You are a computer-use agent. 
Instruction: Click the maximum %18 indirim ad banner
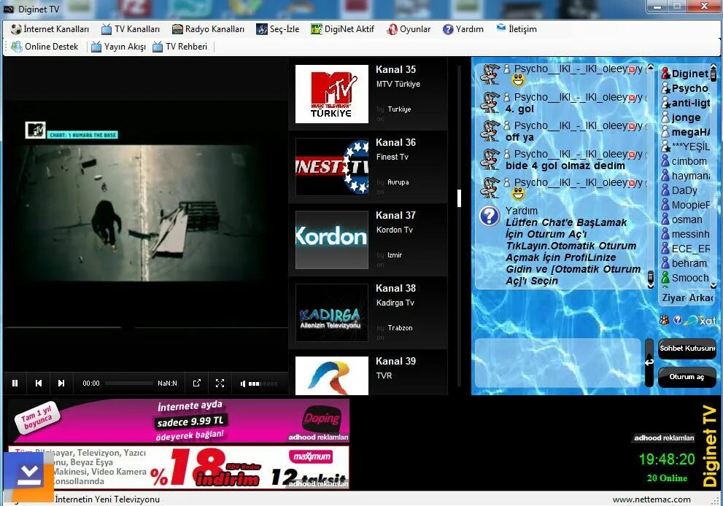point(179,467)
